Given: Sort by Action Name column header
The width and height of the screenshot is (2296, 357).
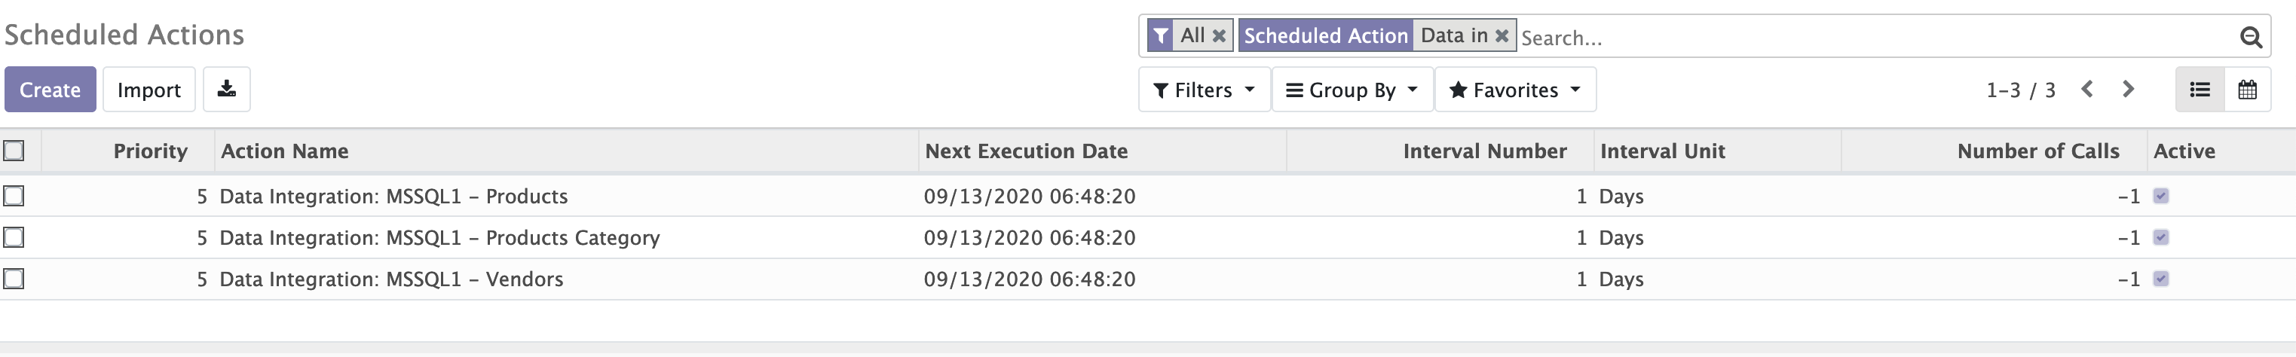Looking at the screenshot, I should pyautogui.click(x=284, y=151).
